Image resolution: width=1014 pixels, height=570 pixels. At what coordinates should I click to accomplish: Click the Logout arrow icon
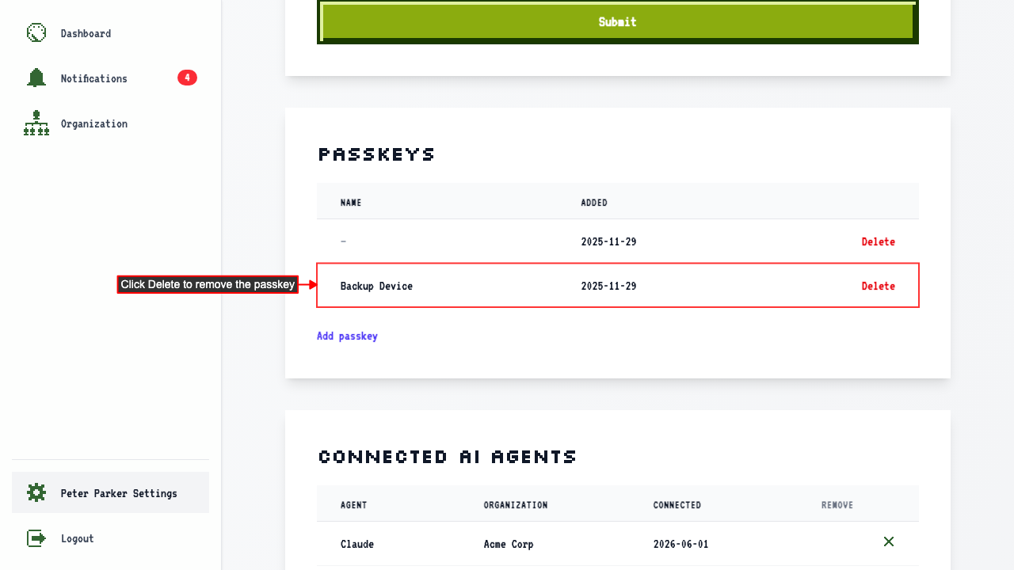tap(36, 538)
